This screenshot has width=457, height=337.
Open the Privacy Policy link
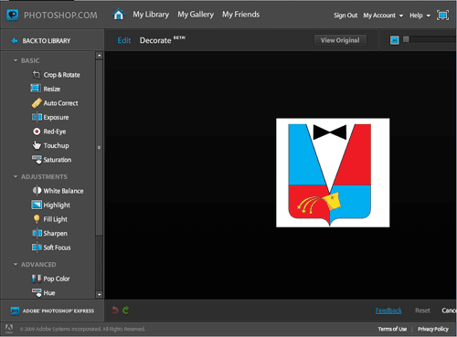click(x=433, y=329)
